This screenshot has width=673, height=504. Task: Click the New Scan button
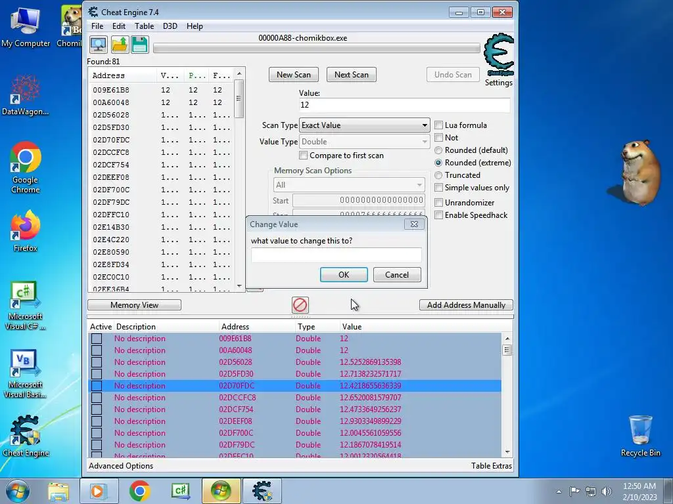tap(294, 75)
